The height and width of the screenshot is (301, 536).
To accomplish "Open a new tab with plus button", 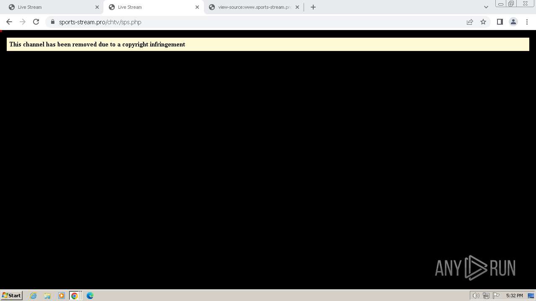I will click(313, 7).
